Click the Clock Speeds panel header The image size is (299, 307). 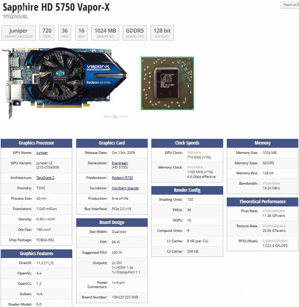coord(187,143)
